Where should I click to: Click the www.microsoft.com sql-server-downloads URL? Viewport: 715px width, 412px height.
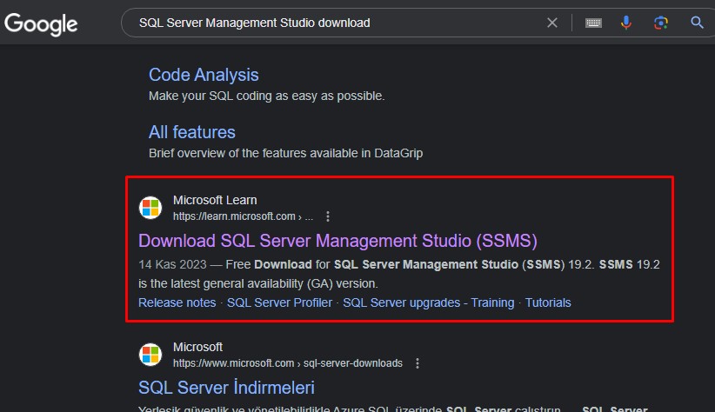pyautogui.click(x=288, y=363)
